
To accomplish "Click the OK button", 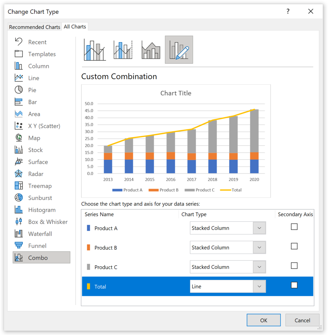I will click(263, 320).
